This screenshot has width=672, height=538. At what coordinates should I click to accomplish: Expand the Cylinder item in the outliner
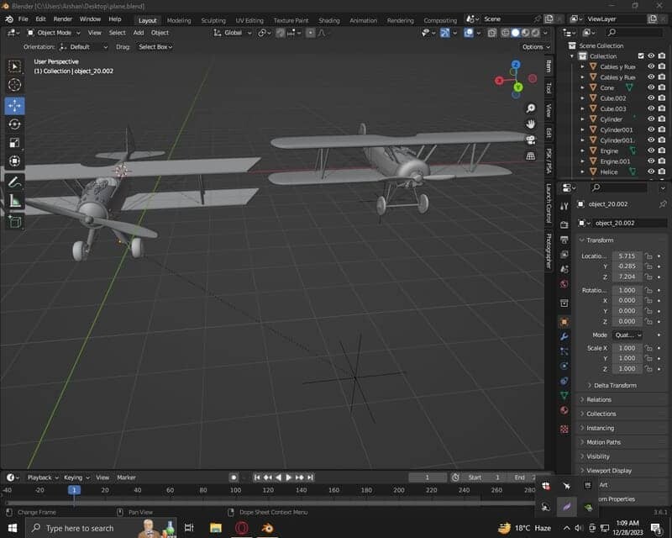pyautogui.click(x=583, y=118)
